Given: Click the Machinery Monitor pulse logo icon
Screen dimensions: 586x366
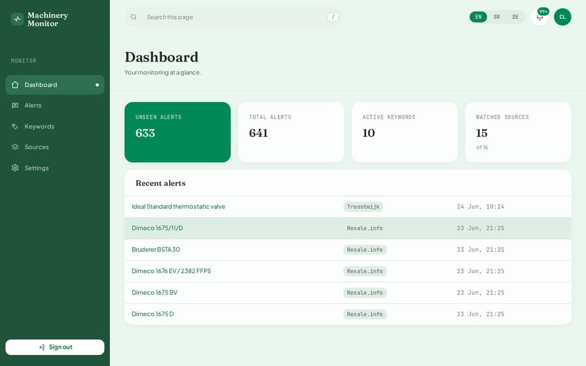Looking at the screenshot, I should [17, 19].
